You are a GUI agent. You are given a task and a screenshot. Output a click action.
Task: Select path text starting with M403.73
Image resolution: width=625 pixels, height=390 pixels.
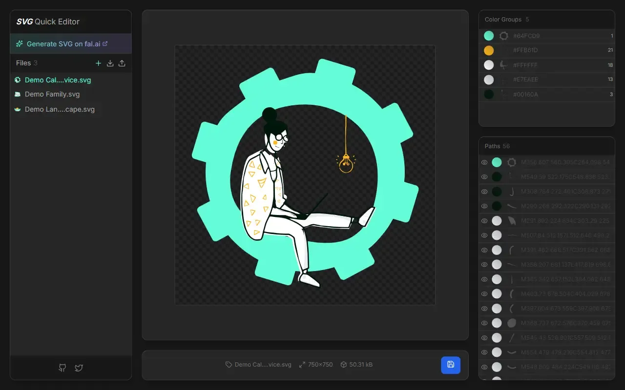click(x=565, y=293)
